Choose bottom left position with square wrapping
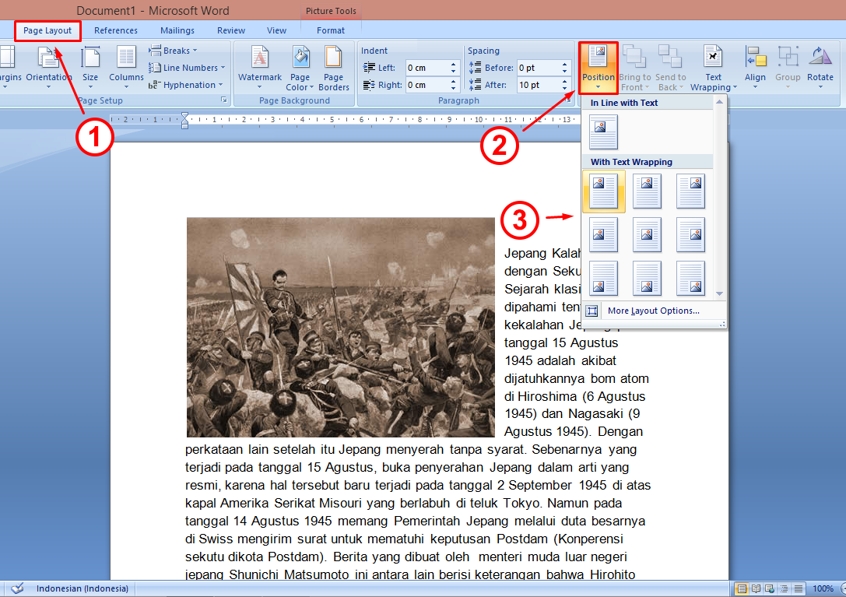The image size is (846, 597). tap(603, 279)
